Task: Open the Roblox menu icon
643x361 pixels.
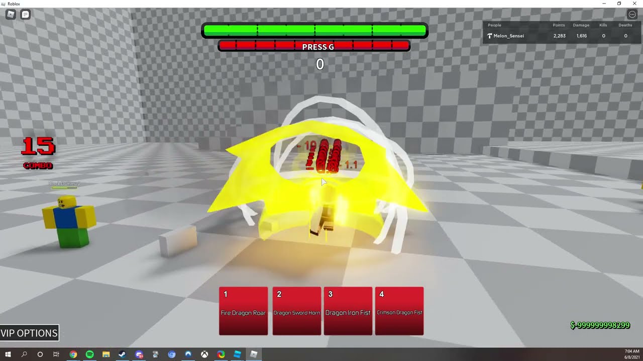Action: click(11, 15)
